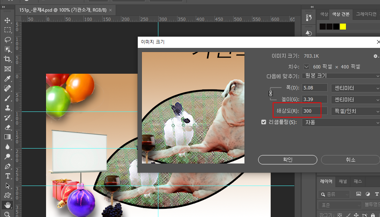The height and width of the screenshot is (217, 380).
Task: Select the Dodge tool
Action: pos(7,157)
